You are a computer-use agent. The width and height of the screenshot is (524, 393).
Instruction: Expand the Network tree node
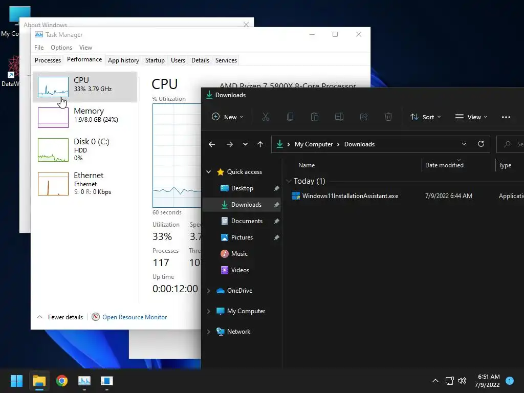(x=209, y=332)
